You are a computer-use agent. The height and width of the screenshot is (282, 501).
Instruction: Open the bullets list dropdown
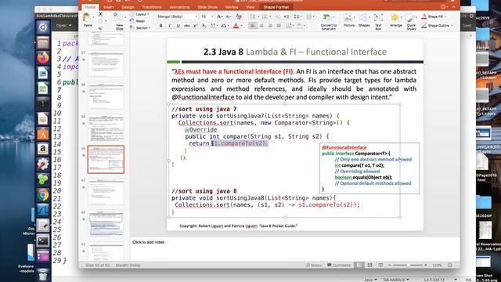258,16
